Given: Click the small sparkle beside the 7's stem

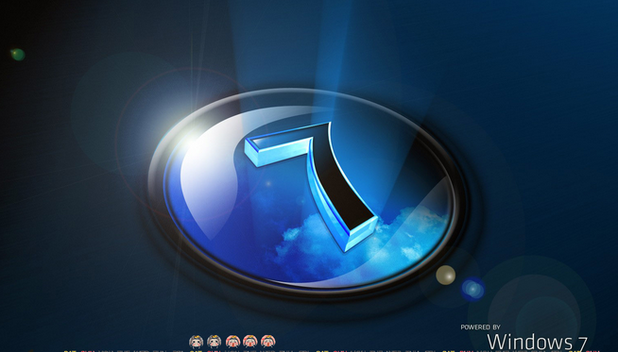Looking at the screenshot, I should 268,183.
